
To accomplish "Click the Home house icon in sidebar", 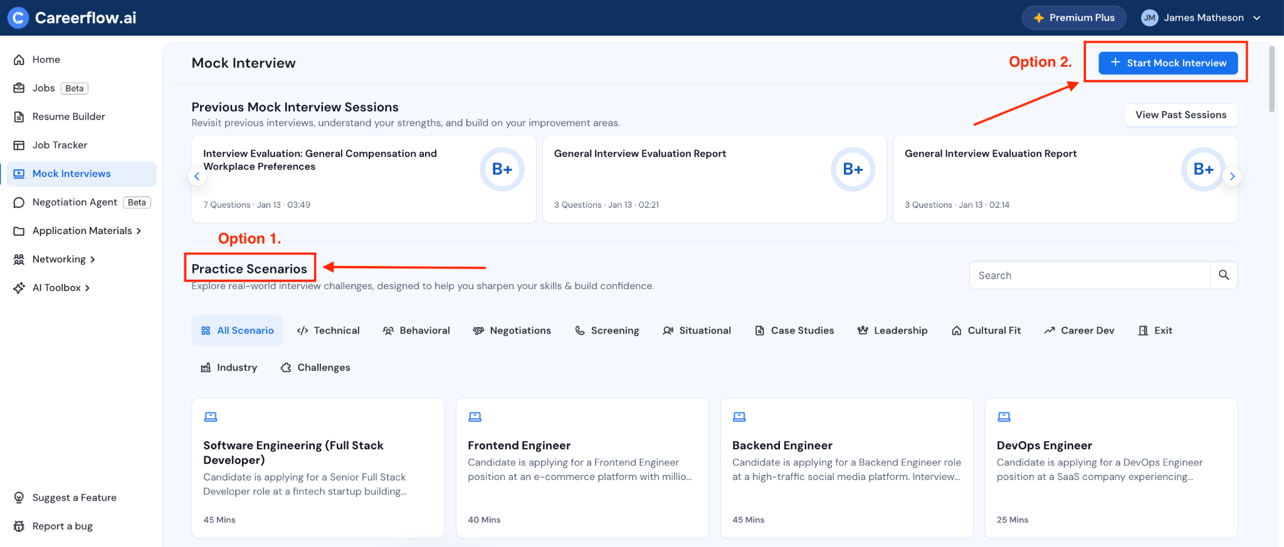I will click(x=19, y=59).
